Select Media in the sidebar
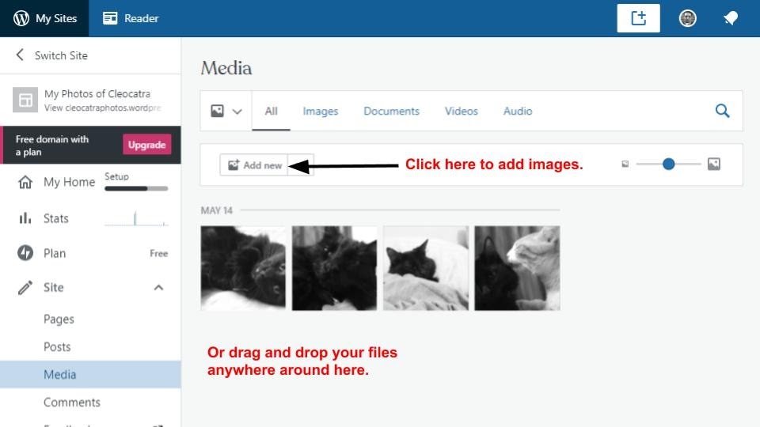The width and height of the screenshot is (760, 427). click(x=90, y=374)
